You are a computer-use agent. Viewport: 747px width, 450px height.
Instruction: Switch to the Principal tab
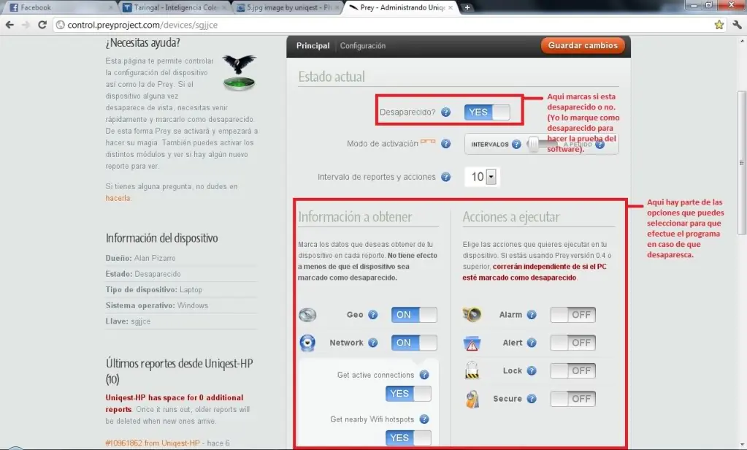pyautogui.click(x=313, y=46)
